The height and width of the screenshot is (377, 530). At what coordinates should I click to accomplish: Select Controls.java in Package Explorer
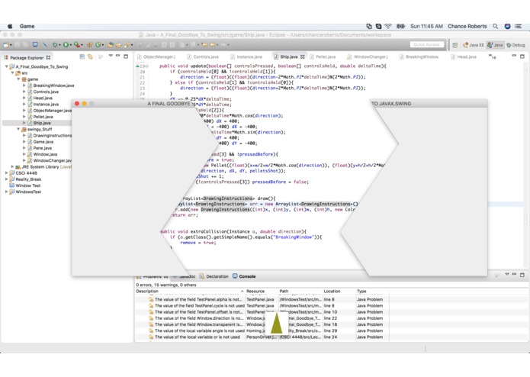46,92
